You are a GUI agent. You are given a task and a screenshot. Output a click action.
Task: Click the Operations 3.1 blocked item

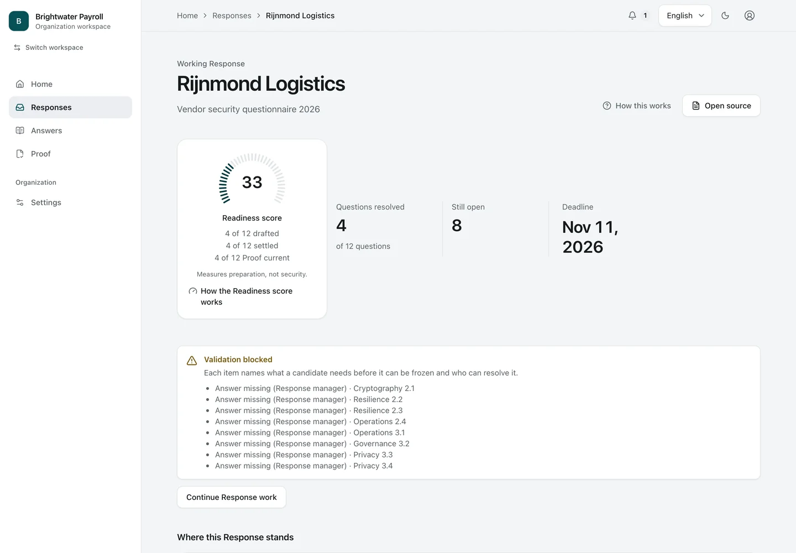tap(310, 432)
